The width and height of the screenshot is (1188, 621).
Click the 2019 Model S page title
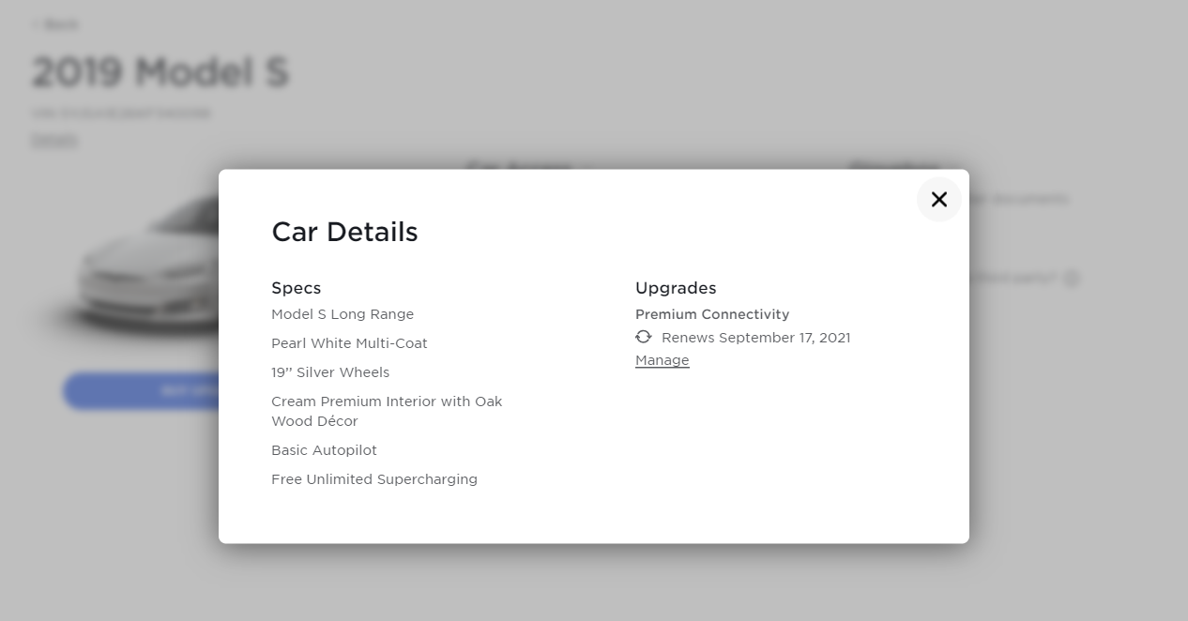(160, 72)
